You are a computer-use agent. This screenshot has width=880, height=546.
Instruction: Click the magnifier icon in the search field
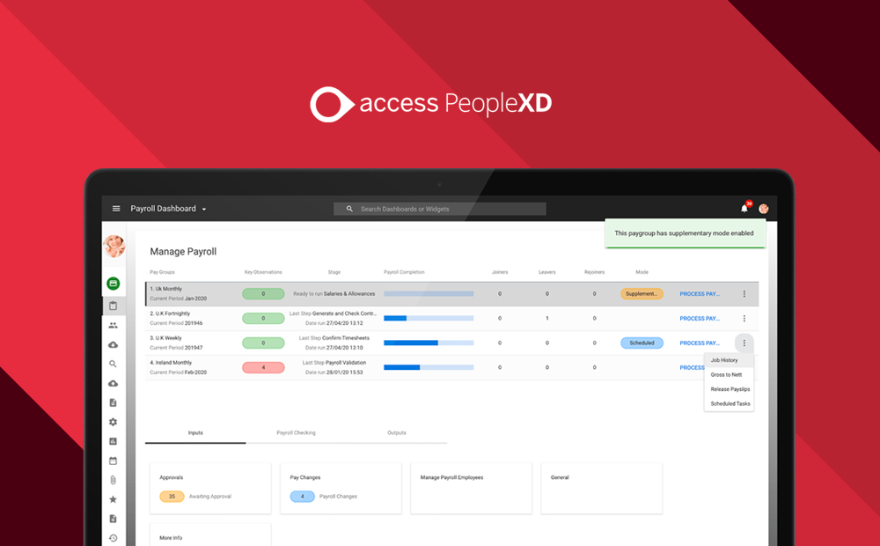coord(349,209)
